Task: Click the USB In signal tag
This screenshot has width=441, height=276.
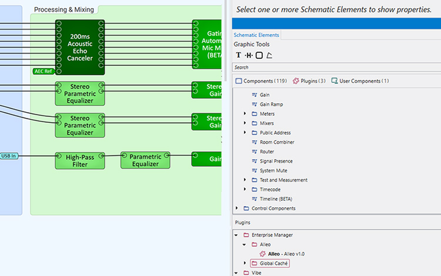Action: click(9, 156)
